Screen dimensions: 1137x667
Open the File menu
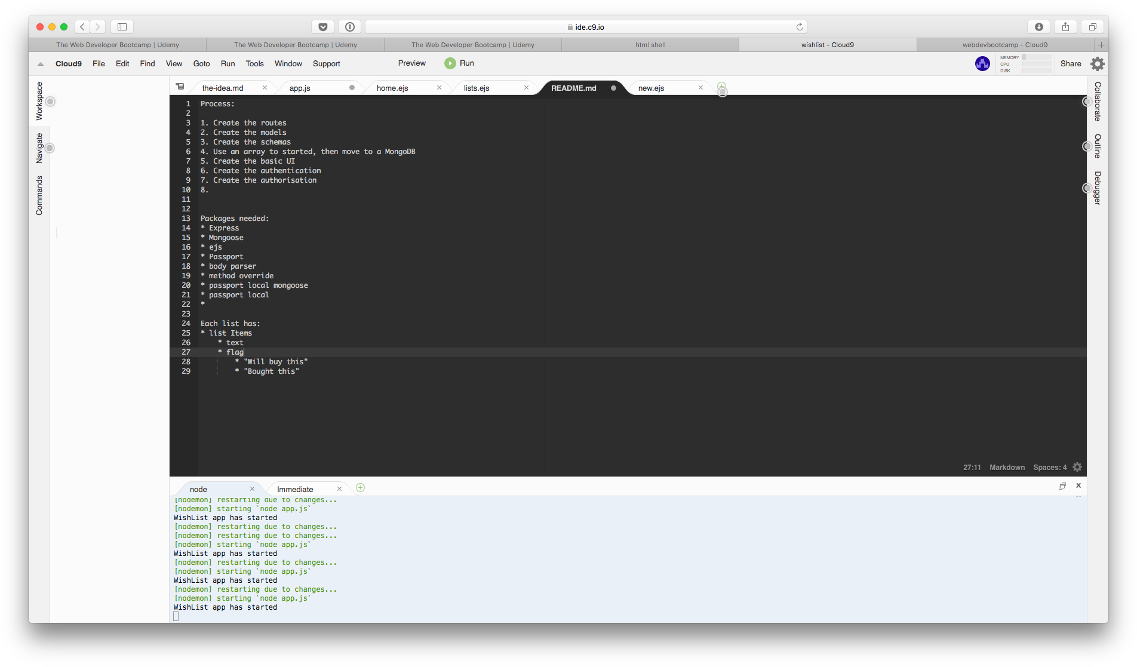pos(99,64)
